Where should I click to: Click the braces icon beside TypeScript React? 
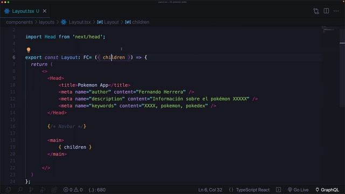(x=231, y=190)
